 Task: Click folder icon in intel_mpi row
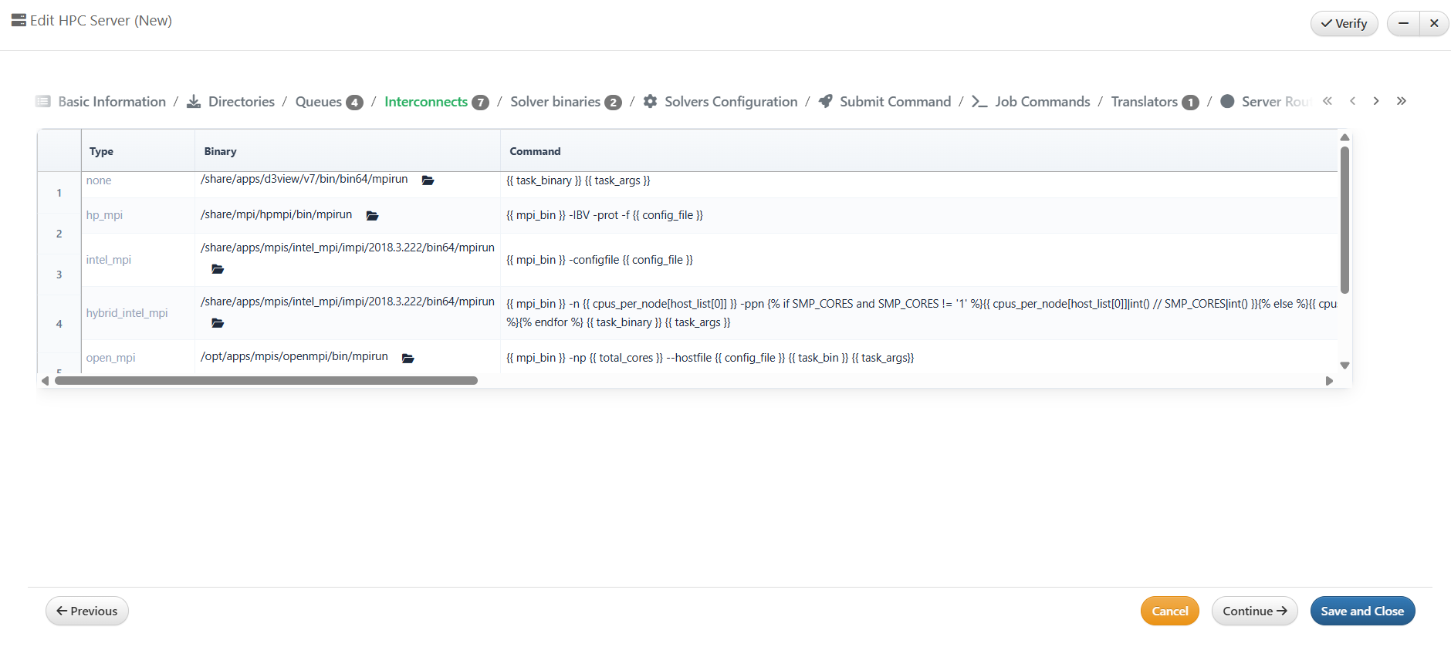pyautogui.click(x=218, y=269)
